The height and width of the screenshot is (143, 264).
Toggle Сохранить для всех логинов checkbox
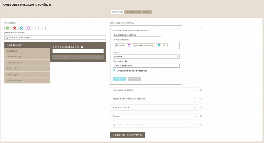tap(114, 70)
